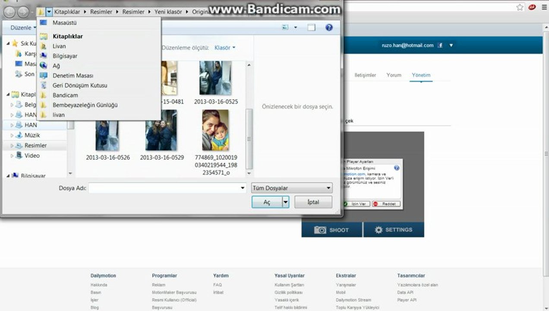Open the SETTINGS gear button
Screen dimensions: 549x311
[394, 230]
